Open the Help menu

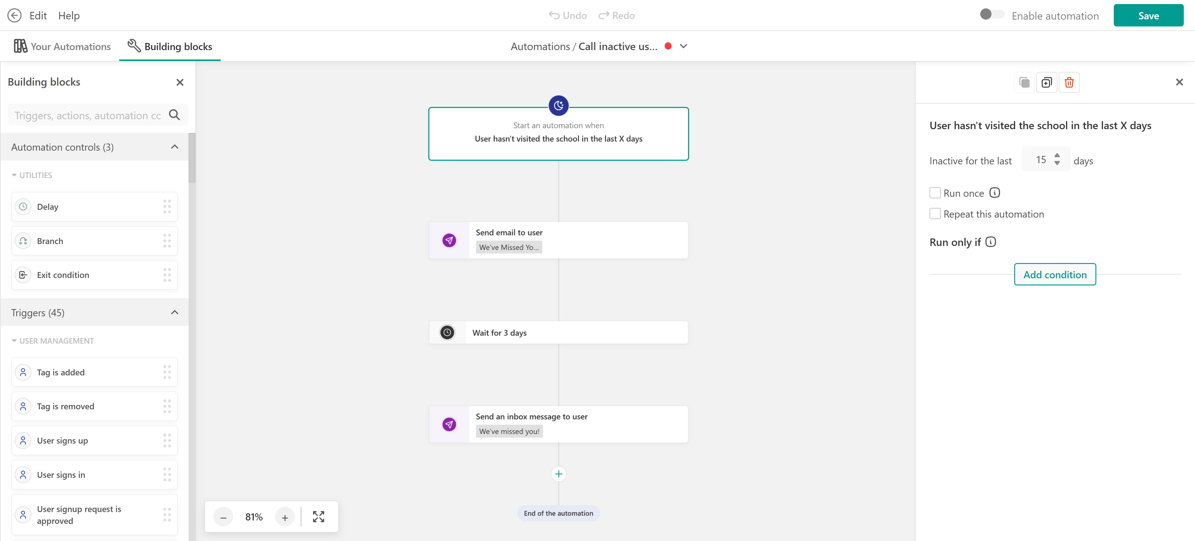click(x=69, y=15)
